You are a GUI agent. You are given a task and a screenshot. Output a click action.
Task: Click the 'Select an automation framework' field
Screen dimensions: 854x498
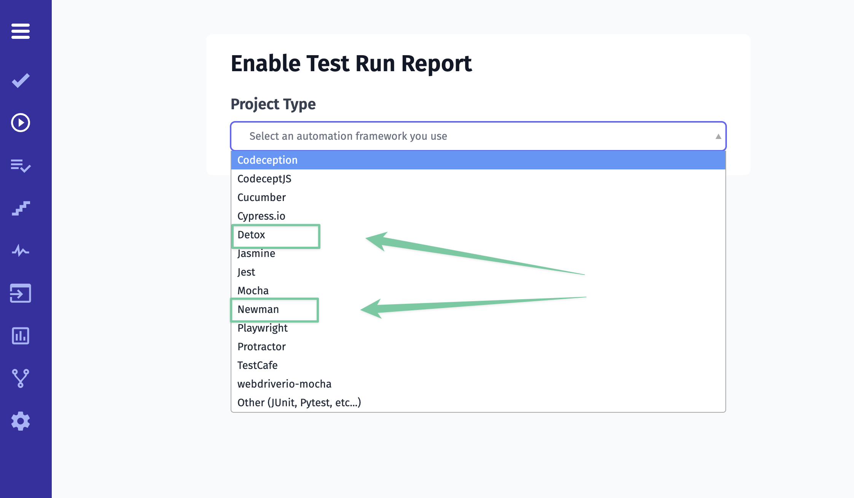[x=478, y=136]
